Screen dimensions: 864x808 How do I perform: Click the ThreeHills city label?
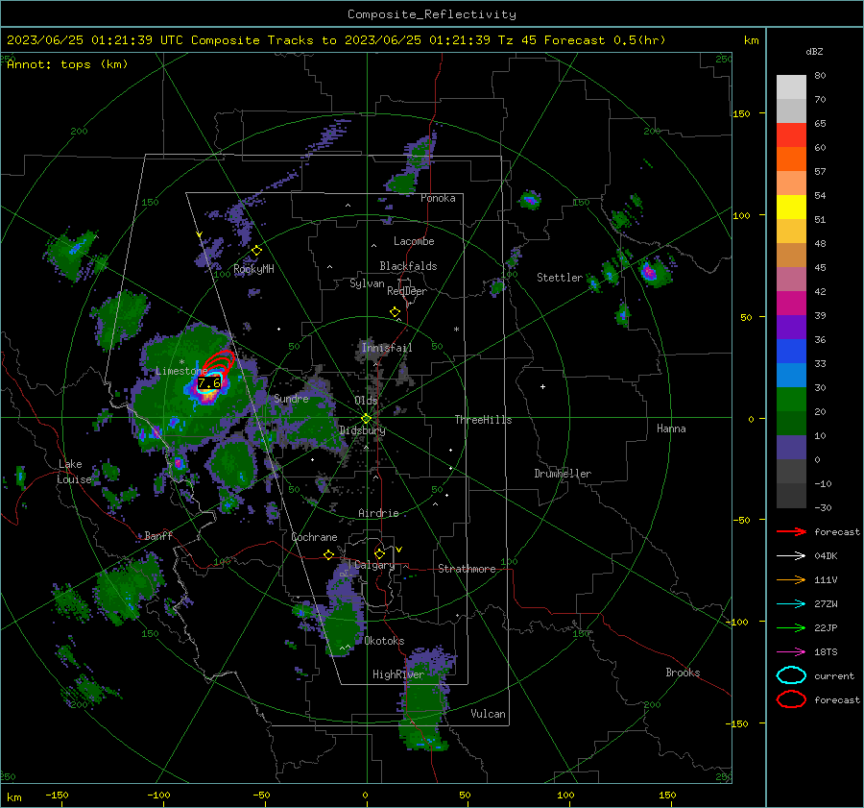[483, 420]
